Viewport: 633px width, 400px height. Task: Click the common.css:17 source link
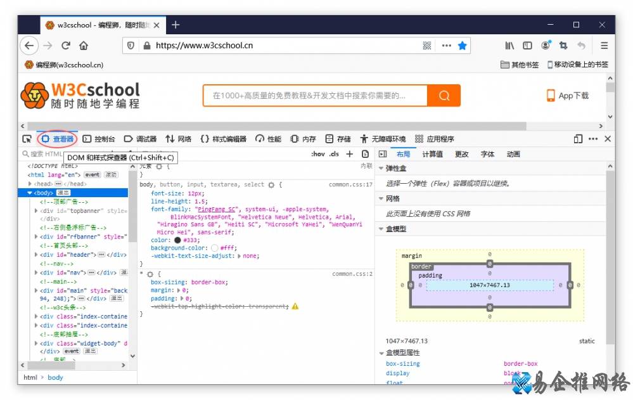click(x=350, y=184)
